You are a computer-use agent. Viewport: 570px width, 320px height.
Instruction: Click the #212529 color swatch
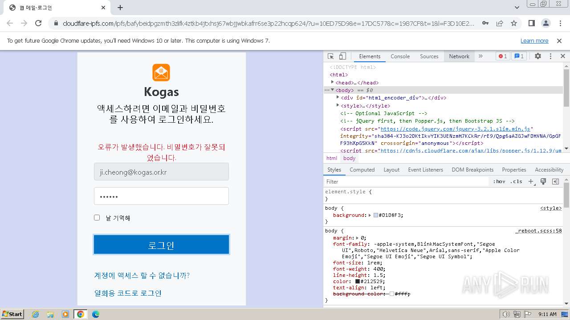(357, 281)
